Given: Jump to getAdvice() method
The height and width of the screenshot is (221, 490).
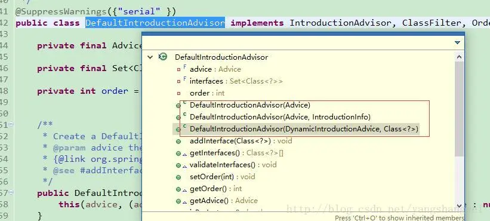Looking at the screenshot, I should point(224,200).
